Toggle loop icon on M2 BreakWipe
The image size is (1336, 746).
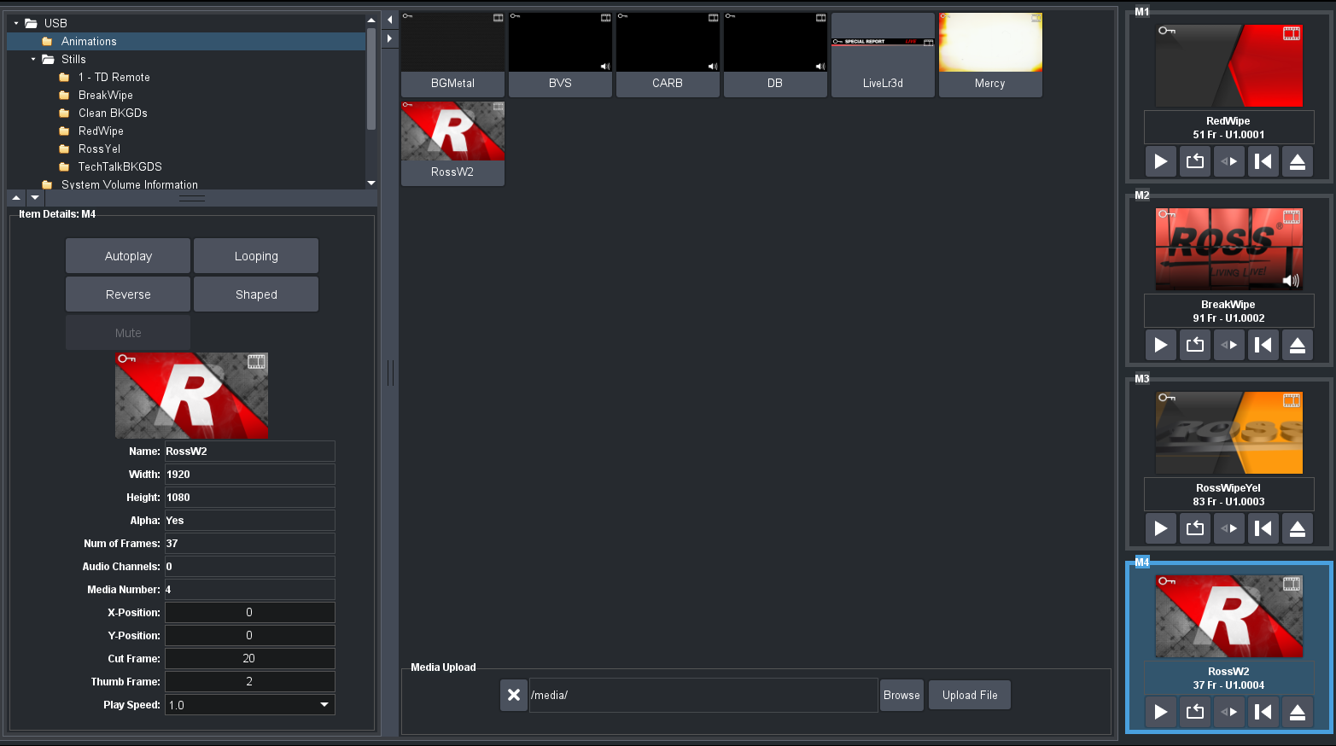1195,345
